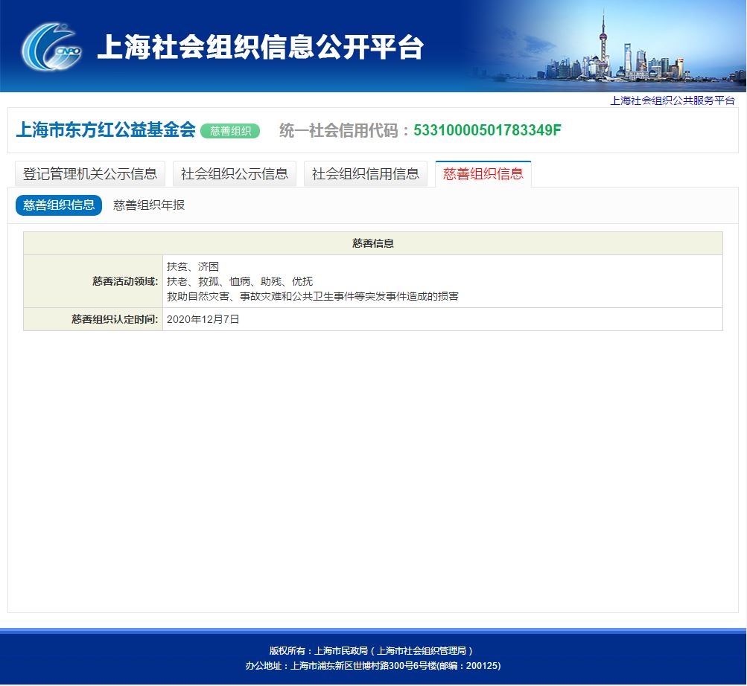The height and width of the screenshot is (686, 747).
Task: Click the page title 上海社会组织信息公开平台
Action: pyautogui.click(x=260, y=47)
